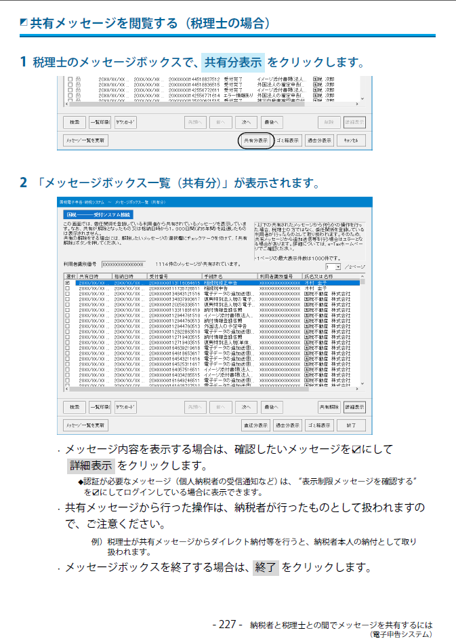This screenshot has height=639, width=456.
Task: Click the 直近分表示 button
Action: click(x=256, y=425)
